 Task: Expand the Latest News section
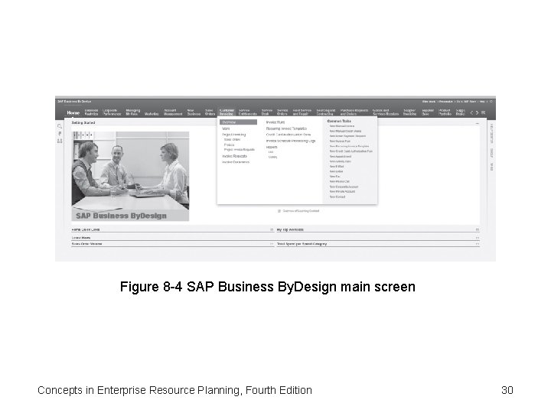point(478,238)
